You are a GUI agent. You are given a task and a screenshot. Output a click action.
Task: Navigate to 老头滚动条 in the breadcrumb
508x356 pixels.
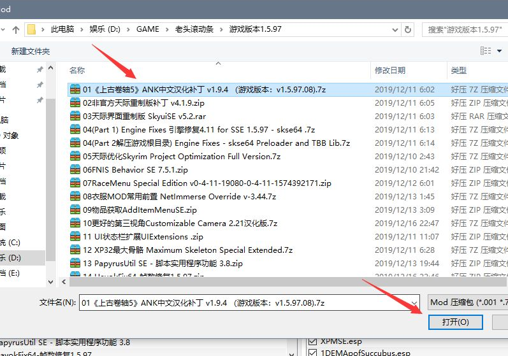click(x=194, y=29)
